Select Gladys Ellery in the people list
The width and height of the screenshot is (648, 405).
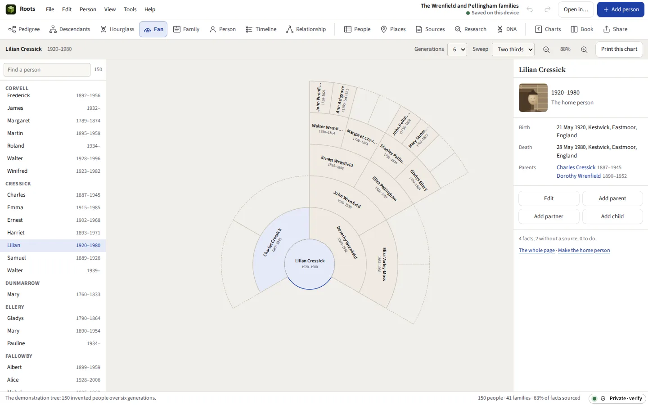tap(53, 318)
